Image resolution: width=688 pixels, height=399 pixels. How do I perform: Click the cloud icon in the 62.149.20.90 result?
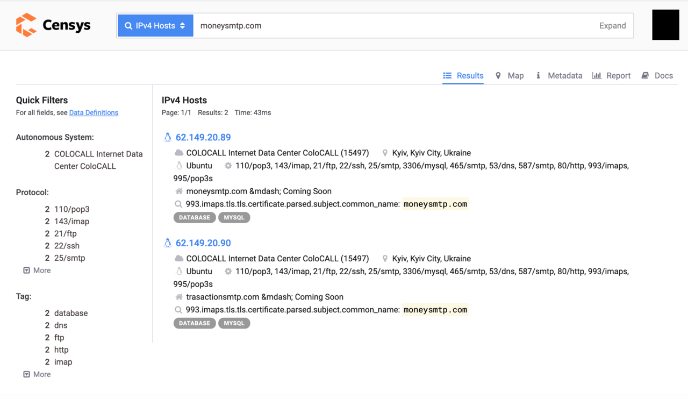pyautogui.click(x=179, y=259)
